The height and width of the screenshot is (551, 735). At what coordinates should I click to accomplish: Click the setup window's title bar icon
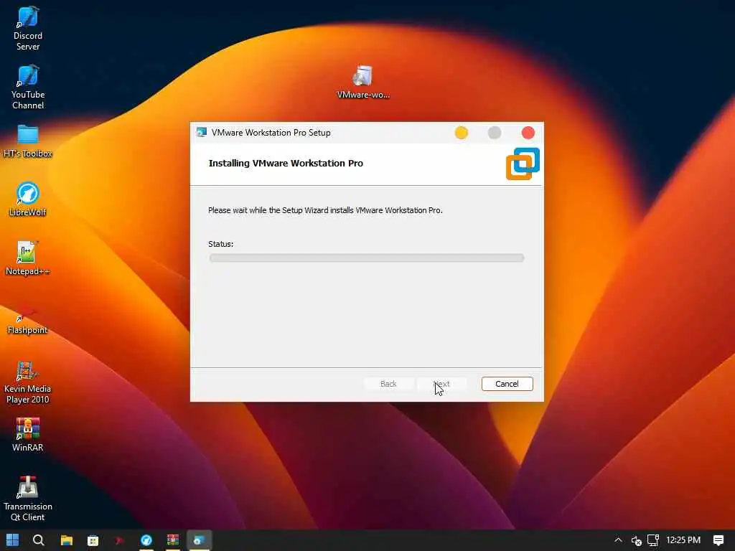click(x=202, y=133)
